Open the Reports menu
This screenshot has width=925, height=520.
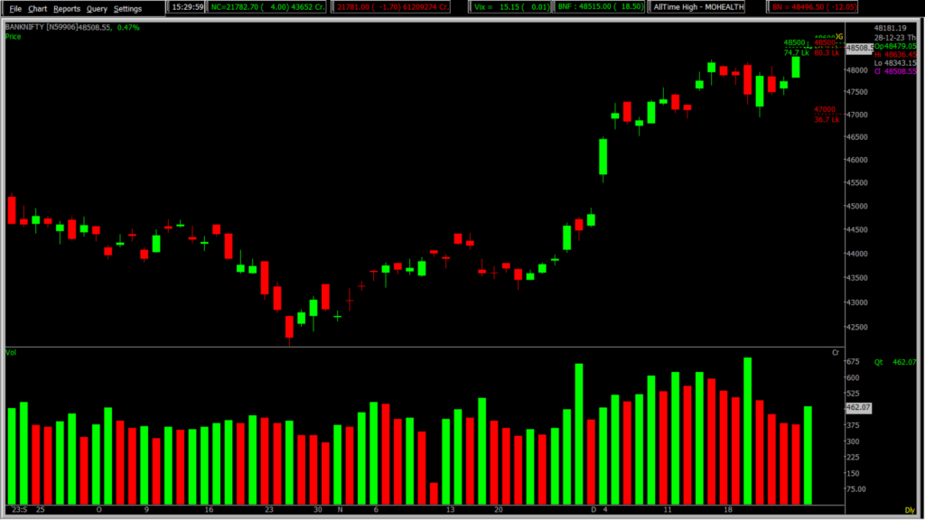pos(67,8)
